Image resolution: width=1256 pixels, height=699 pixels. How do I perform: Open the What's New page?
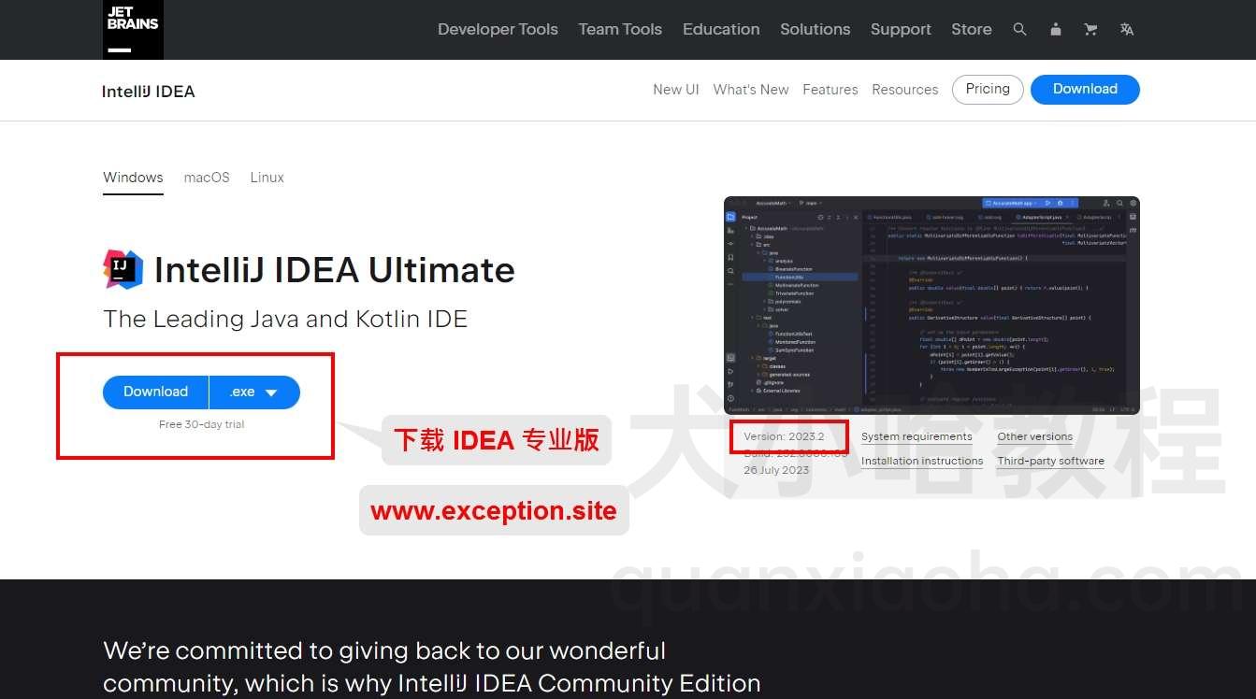751,90
